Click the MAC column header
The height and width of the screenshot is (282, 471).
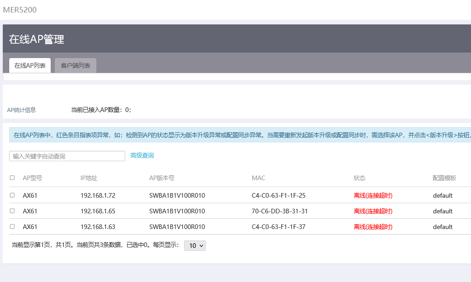259,178
